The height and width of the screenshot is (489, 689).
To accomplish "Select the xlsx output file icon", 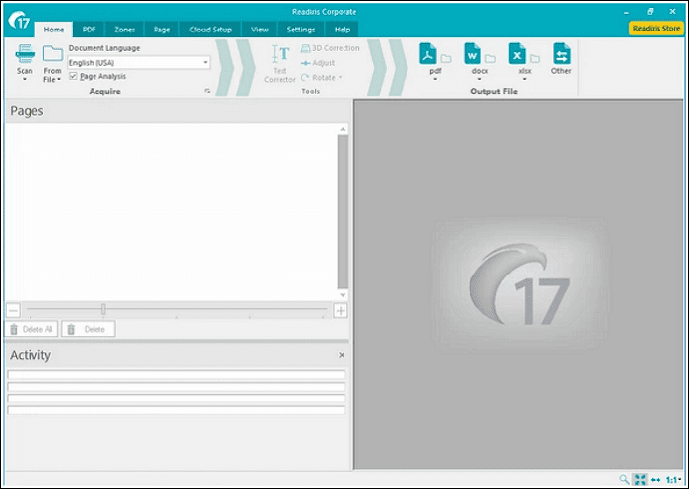I will point(517,53).
